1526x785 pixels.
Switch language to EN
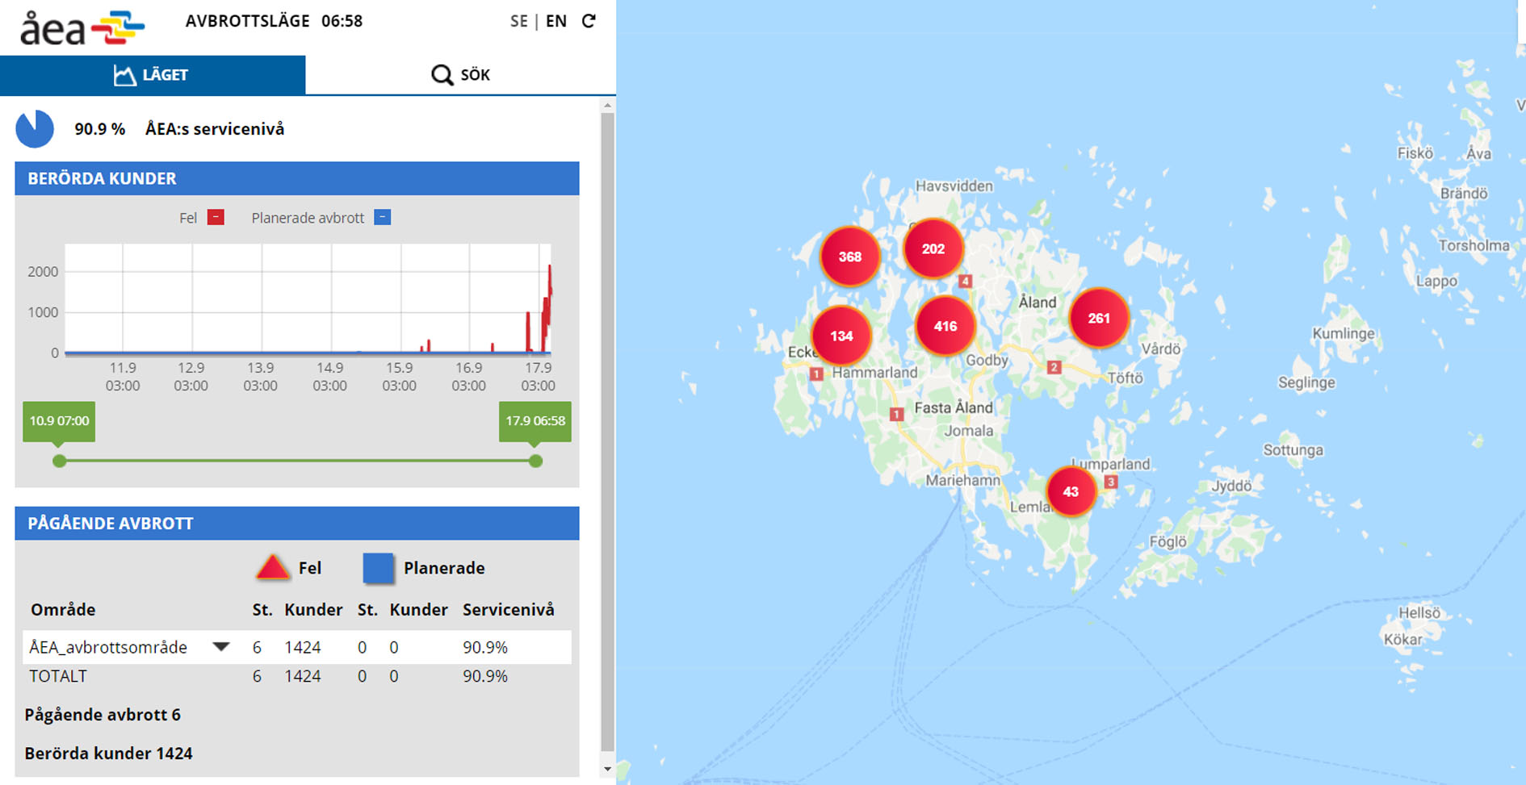click(x=555, y=22)
